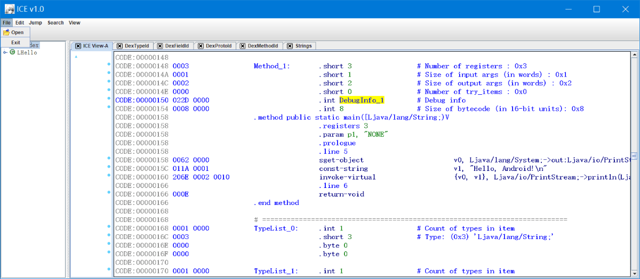Click the small triangle marker in the gutter
The width and height of the screenshot is (640, 279).
coord(76,56)
